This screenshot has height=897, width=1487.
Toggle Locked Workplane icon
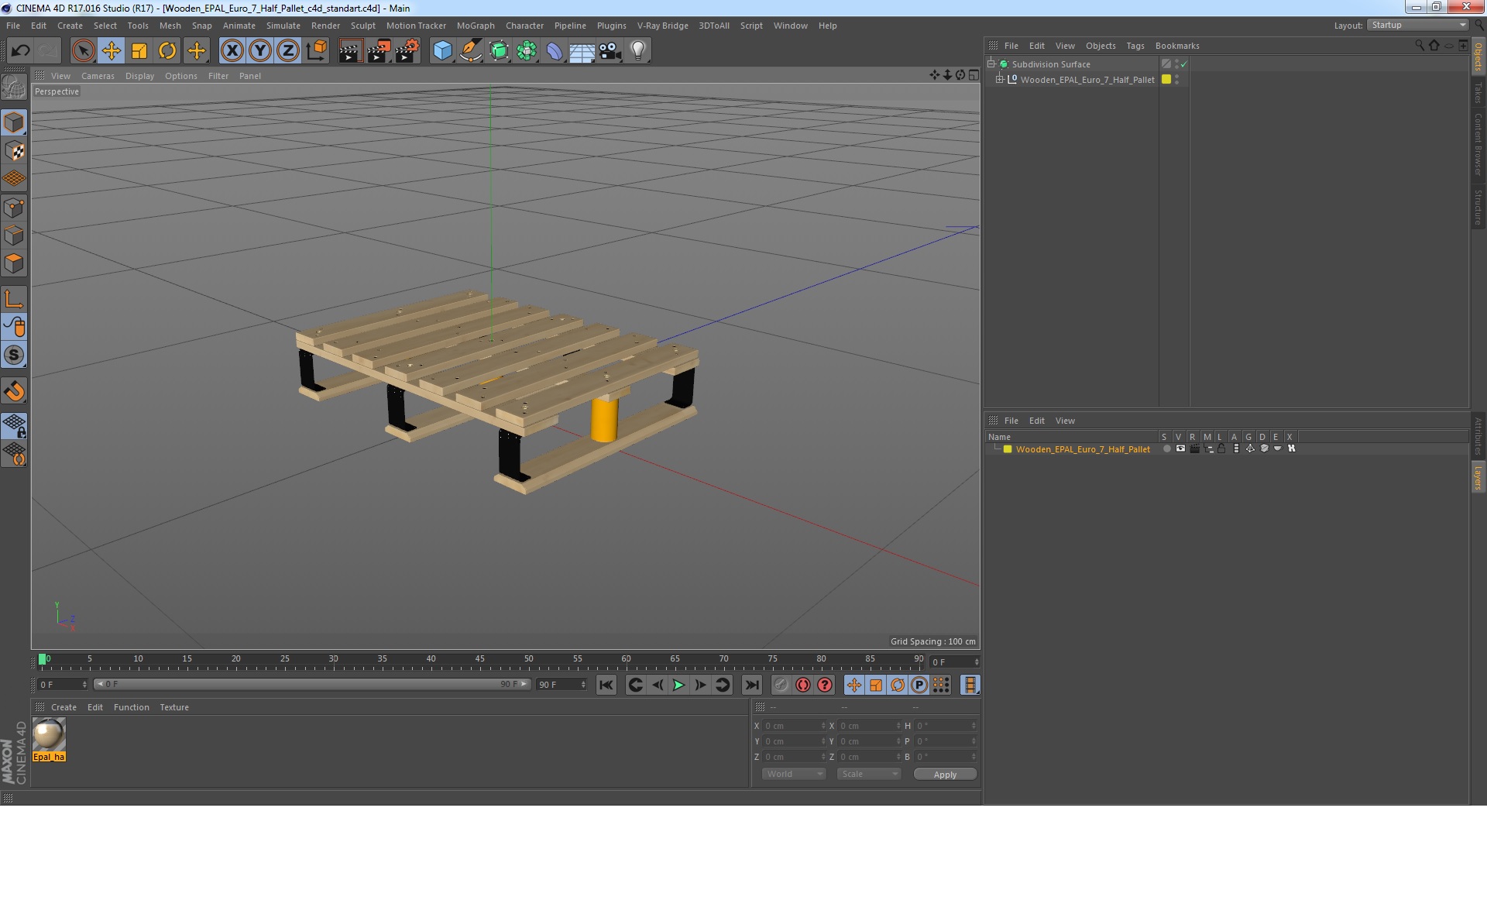[14, 425]
